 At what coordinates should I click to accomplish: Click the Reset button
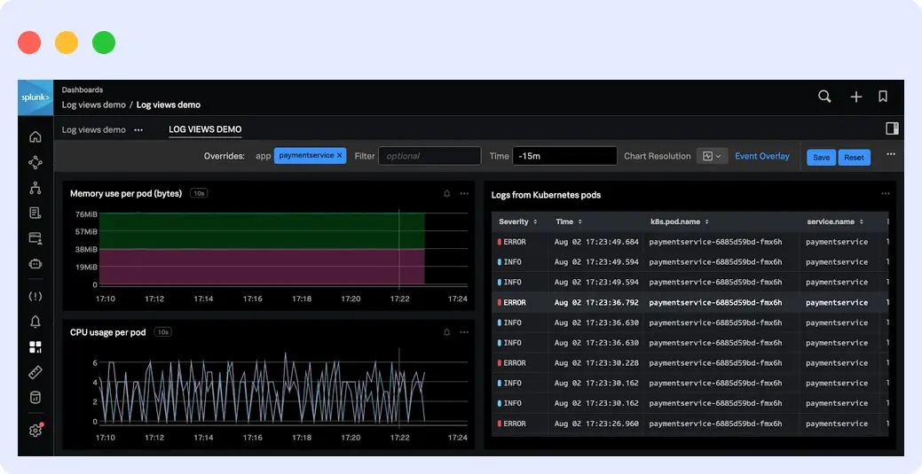(x=854, y=158)
